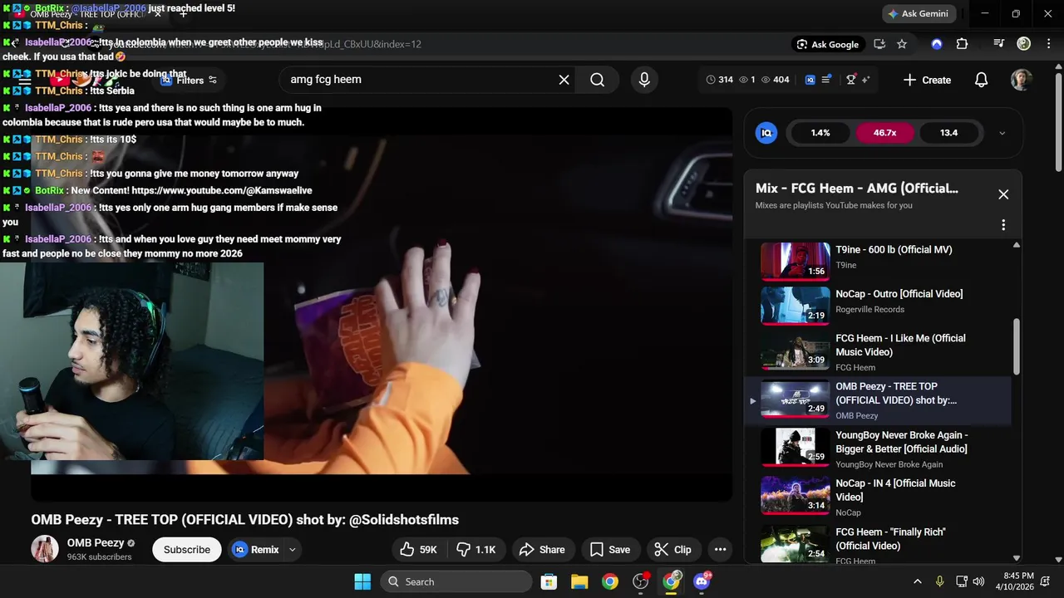The width and height of the screenshot is (1064, 598).
Task: Open OMB Peezy channel avatar
Action: [x=45, y=549]
